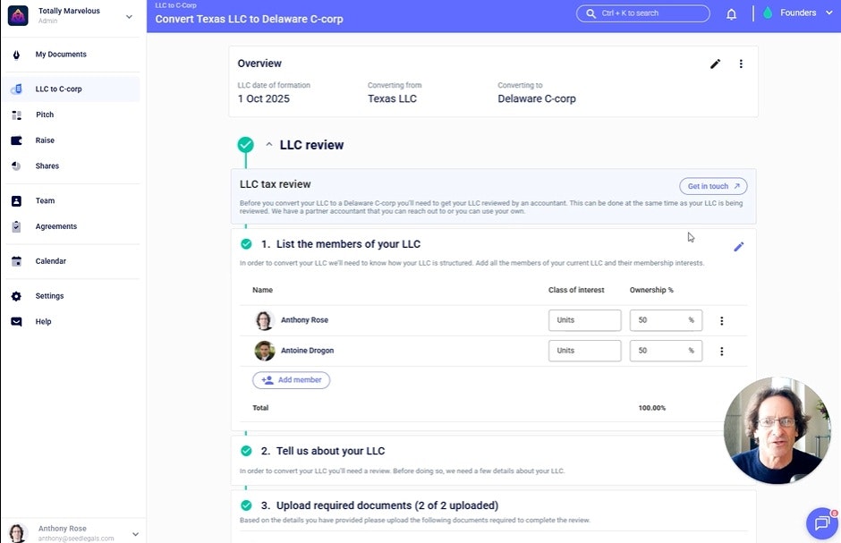Expand Anthony Rose user account menu
Screen dimensions: 841x543
point(135,533)
